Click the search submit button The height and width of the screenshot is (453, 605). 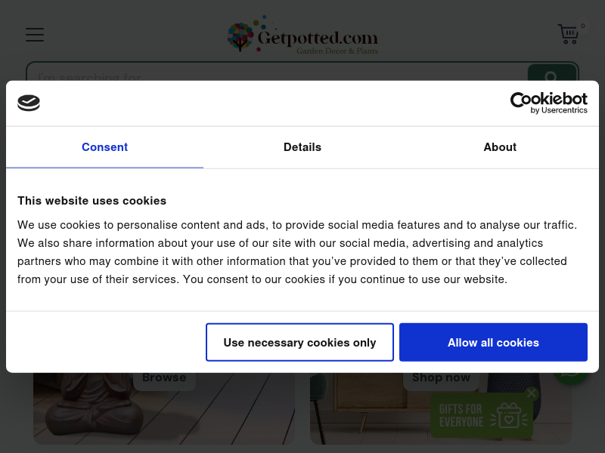[x=552, y=72]
